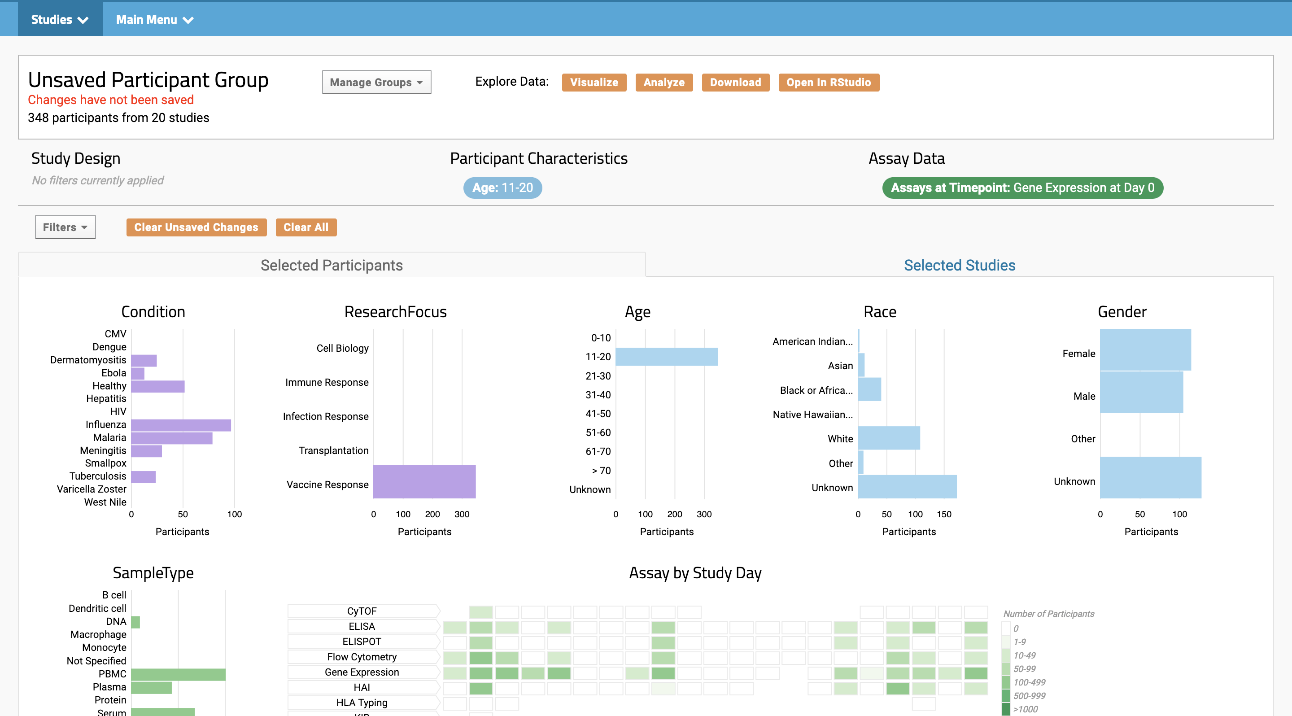This screenshot has width=1292, height=716.
Task: Expand the Manage Groups dropdown
Action: coord(376,82)
